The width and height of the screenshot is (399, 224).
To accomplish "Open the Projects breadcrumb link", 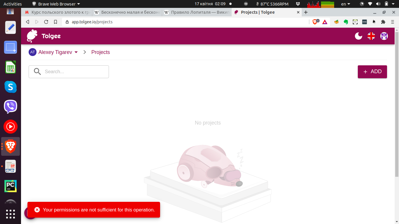I will click(100, 52).
